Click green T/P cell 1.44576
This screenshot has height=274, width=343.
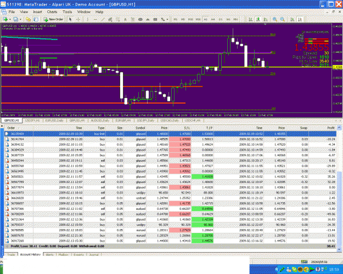coord(203,241)
